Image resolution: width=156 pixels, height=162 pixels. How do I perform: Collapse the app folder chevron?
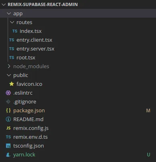point(9,13)
